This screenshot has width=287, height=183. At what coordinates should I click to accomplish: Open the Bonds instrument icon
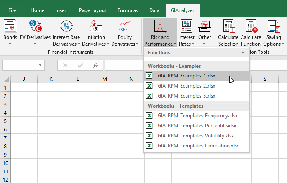[10, 26]
